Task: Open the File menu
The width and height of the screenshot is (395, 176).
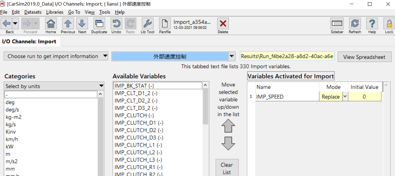Action: click(4, 12)
